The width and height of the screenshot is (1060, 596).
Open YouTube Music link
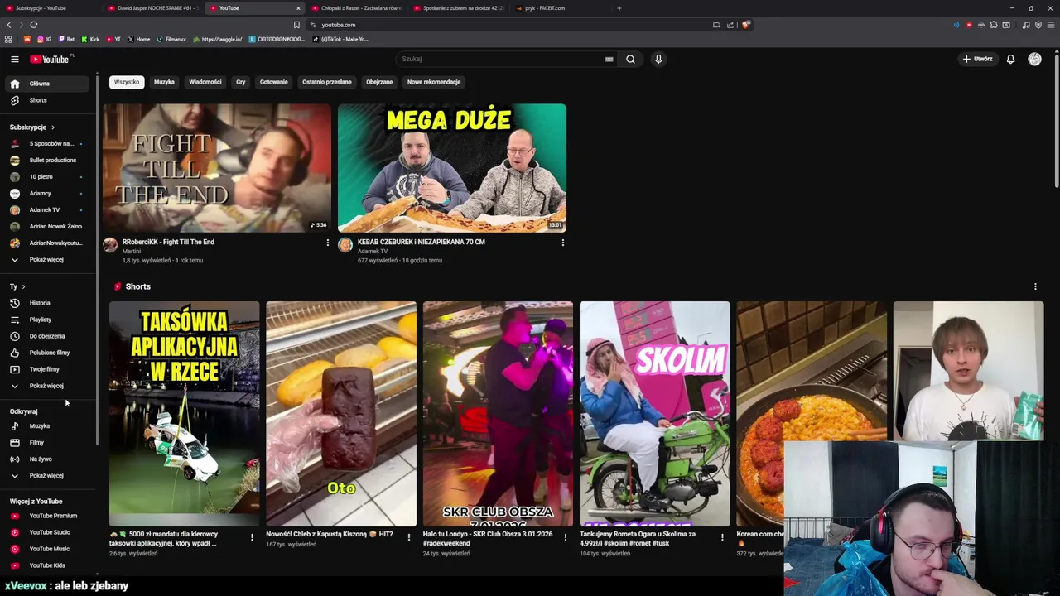tap(46, 549)
